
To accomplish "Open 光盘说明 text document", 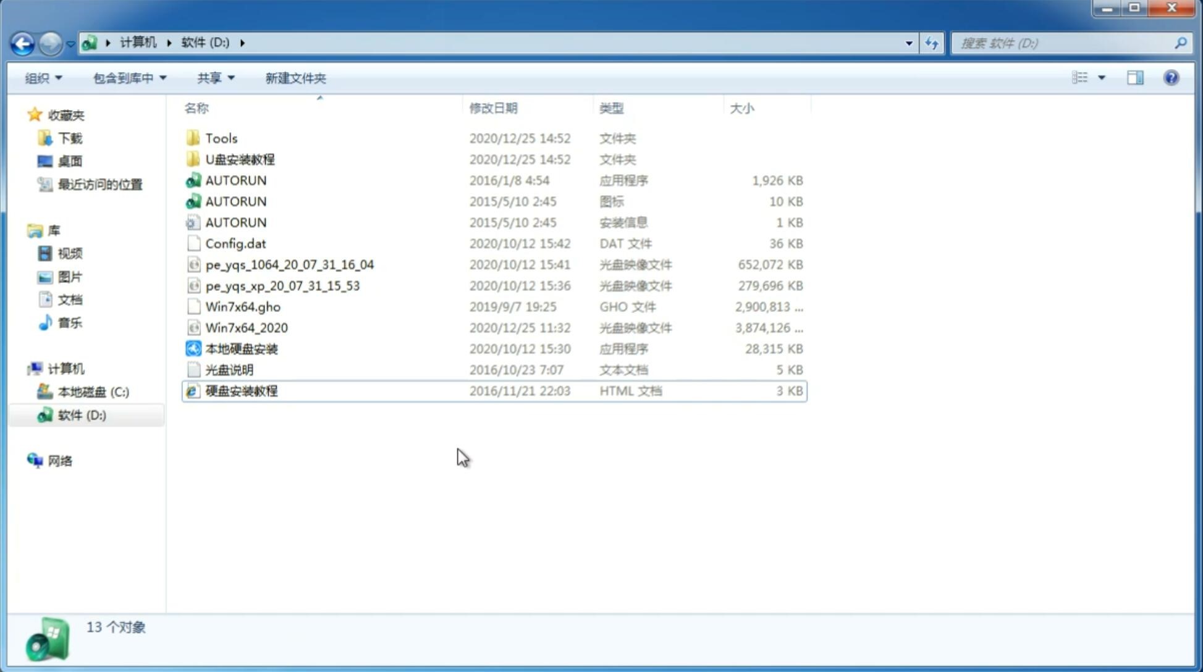I will pos(229,369).
